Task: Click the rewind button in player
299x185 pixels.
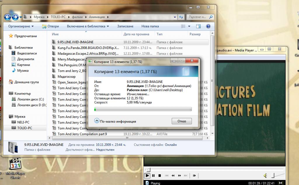Action: tap(173, 176)
